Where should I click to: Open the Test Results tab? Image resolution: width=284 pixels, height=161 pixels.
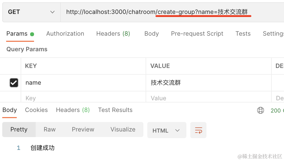pos(115,110)
